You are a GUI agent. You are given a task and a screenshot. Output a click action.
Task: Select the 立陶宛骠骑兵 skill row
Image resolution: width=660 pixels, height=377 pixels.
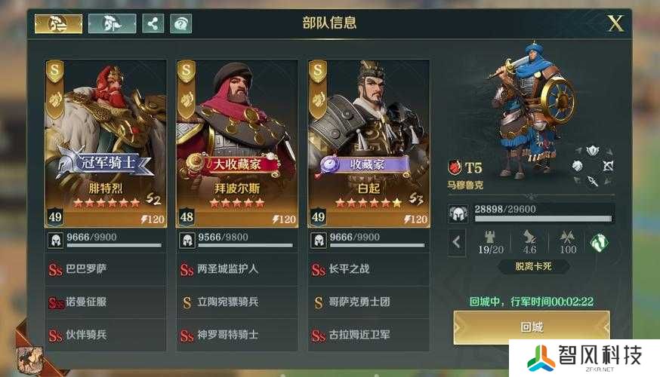(237, 302)
